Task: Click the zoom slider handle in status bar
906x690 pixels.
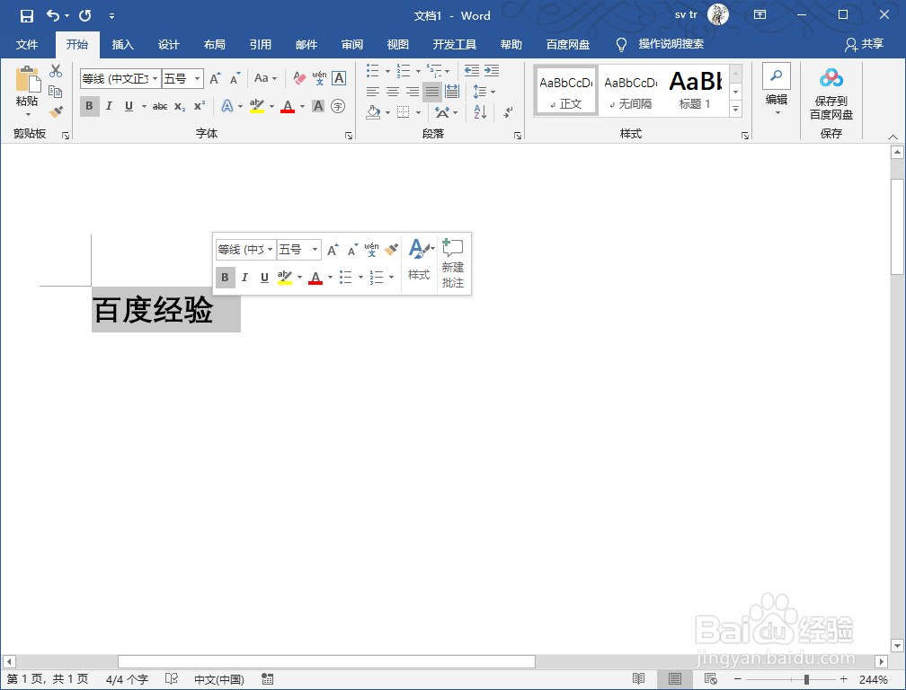Action: 806,679
